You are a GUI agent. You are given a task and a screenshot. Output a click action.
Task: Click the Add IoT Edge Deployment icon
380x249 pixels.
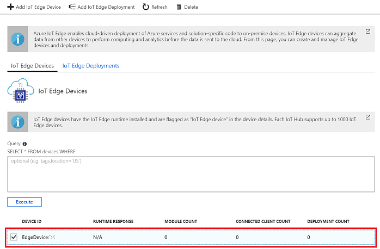click(72, 7)
